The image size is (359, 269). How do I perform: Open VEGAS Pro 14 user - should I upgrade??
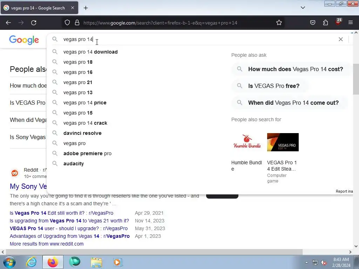click(69, 228)
